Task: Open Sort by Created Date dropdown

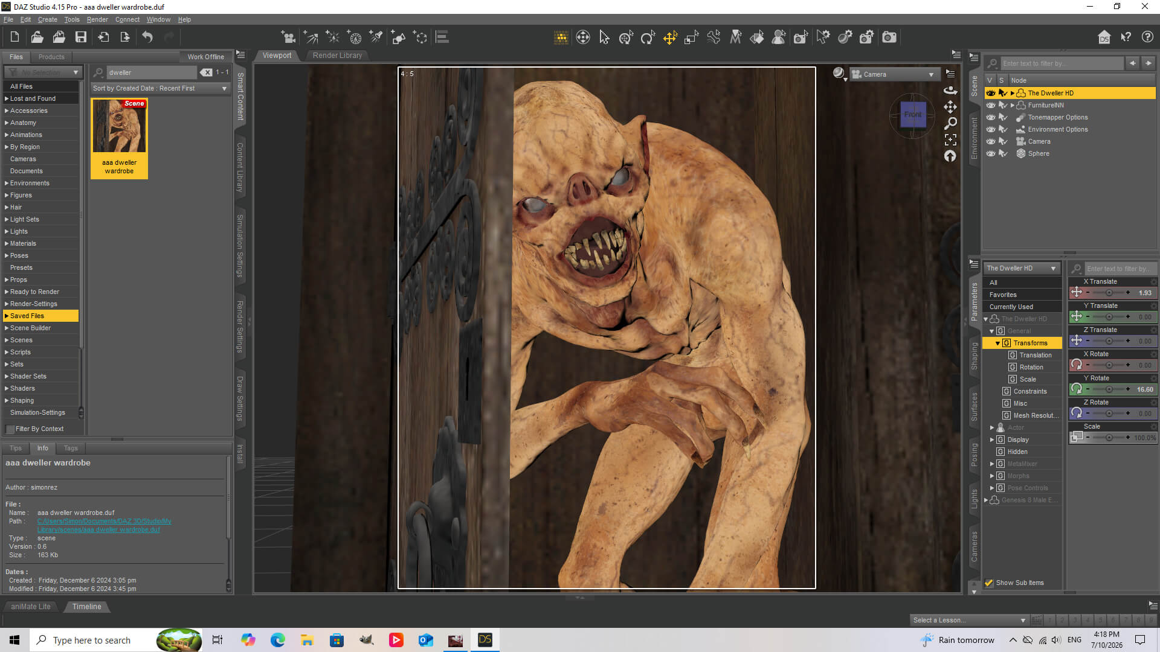Action: tap(160, 88)
